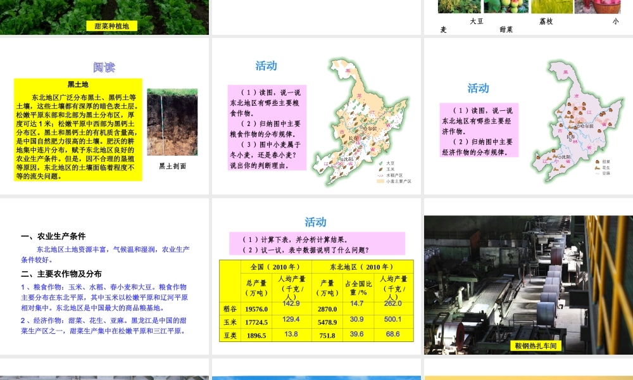Click the 阅读 slide title

pyautogui.click(x=104, y=67)
